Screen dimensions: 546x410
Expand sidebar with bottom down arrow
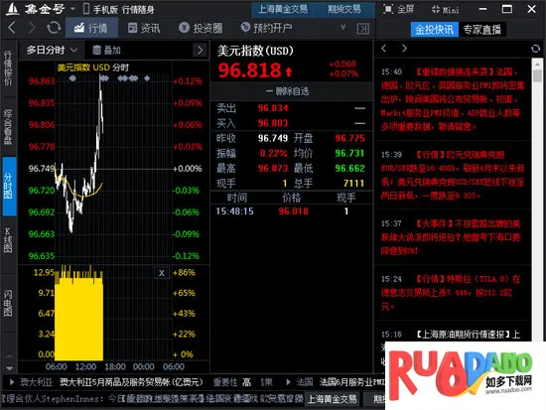(x=9, y=368)
